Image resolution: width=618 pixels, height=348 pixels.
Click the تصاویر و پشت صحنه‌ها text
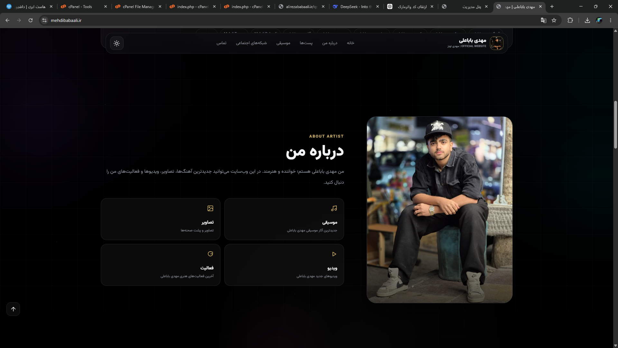pos(197,230)
